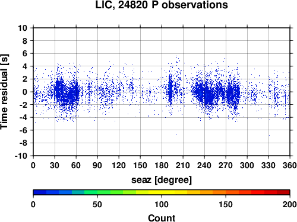Select the dark red end of the colorbar
Image resolution: width=297 pixels, height=222 pixels.
point(283,192)
